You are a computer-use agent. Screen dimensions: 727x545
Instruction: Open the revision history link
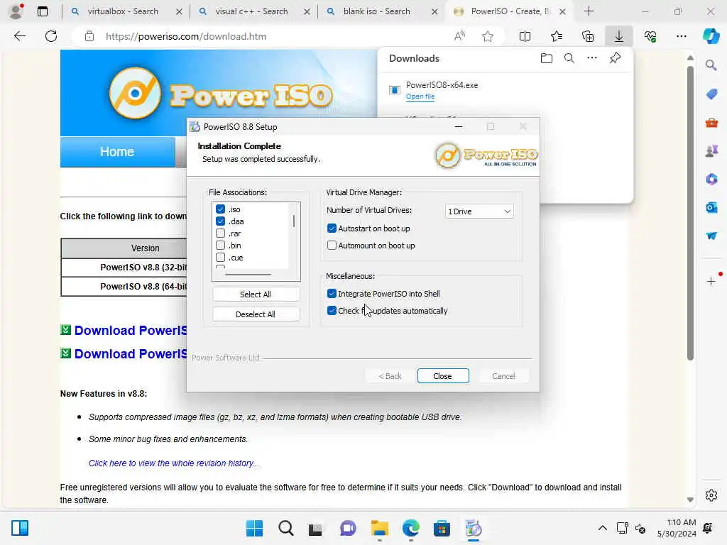pyautogui.click(x=174, y=463)
